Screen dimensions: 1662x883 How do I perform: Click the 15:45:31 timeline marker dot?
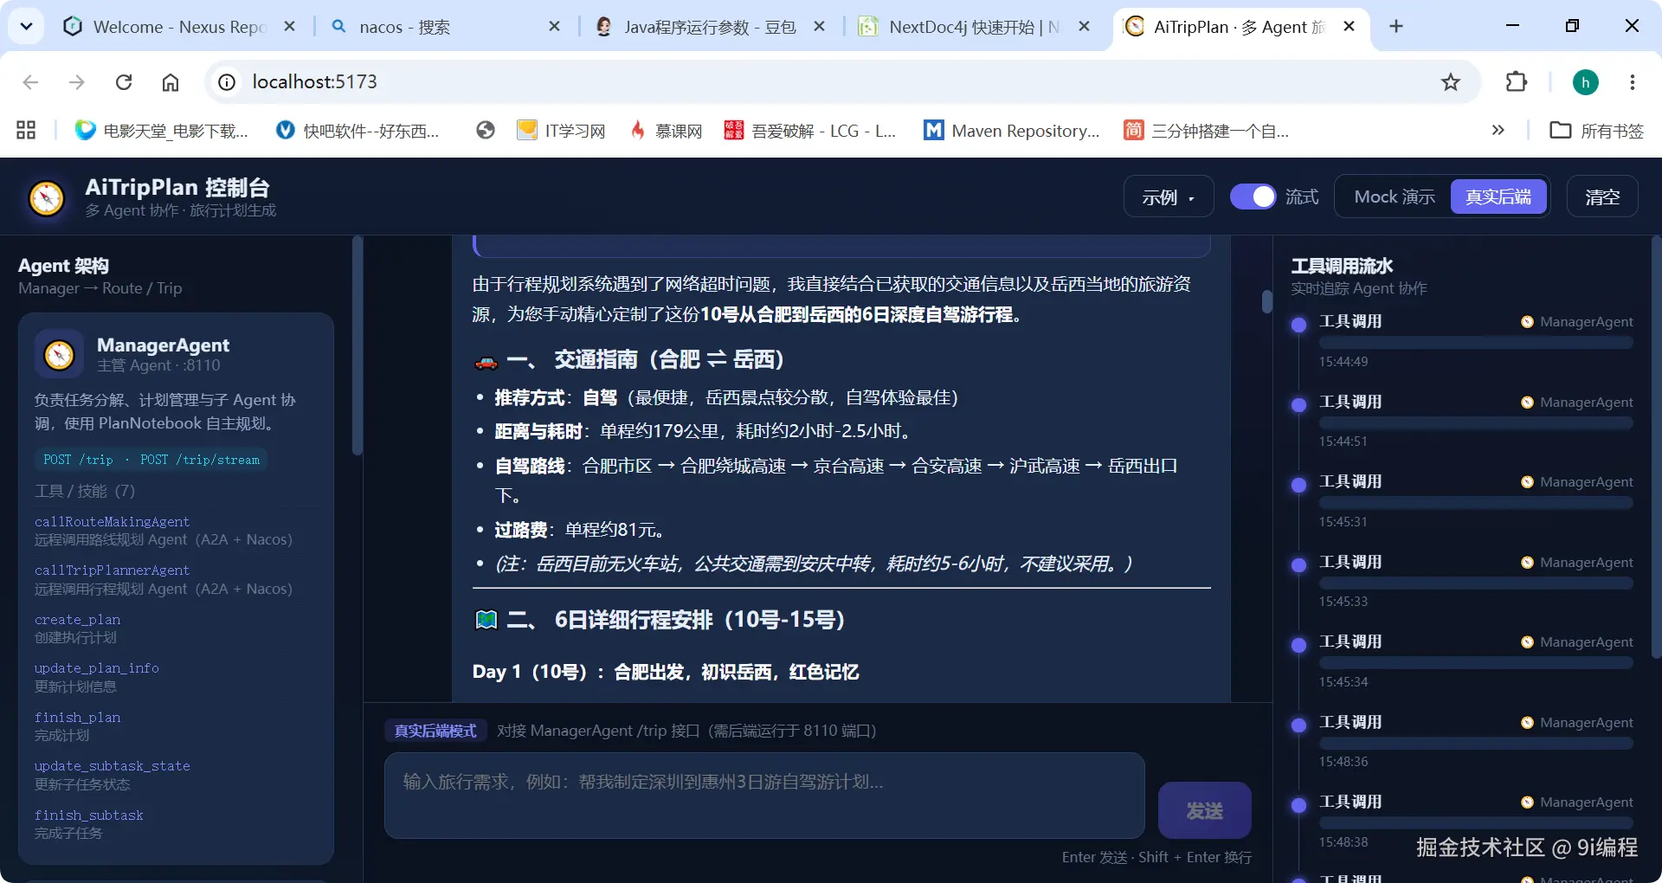pyautogui.click(x=1298, y=485)
